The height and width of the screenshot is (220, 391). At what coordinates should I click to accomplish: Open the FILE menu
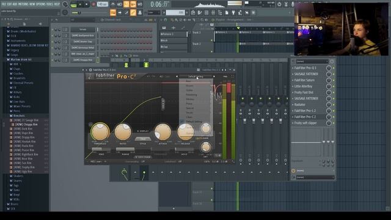[x=4, y=4]
